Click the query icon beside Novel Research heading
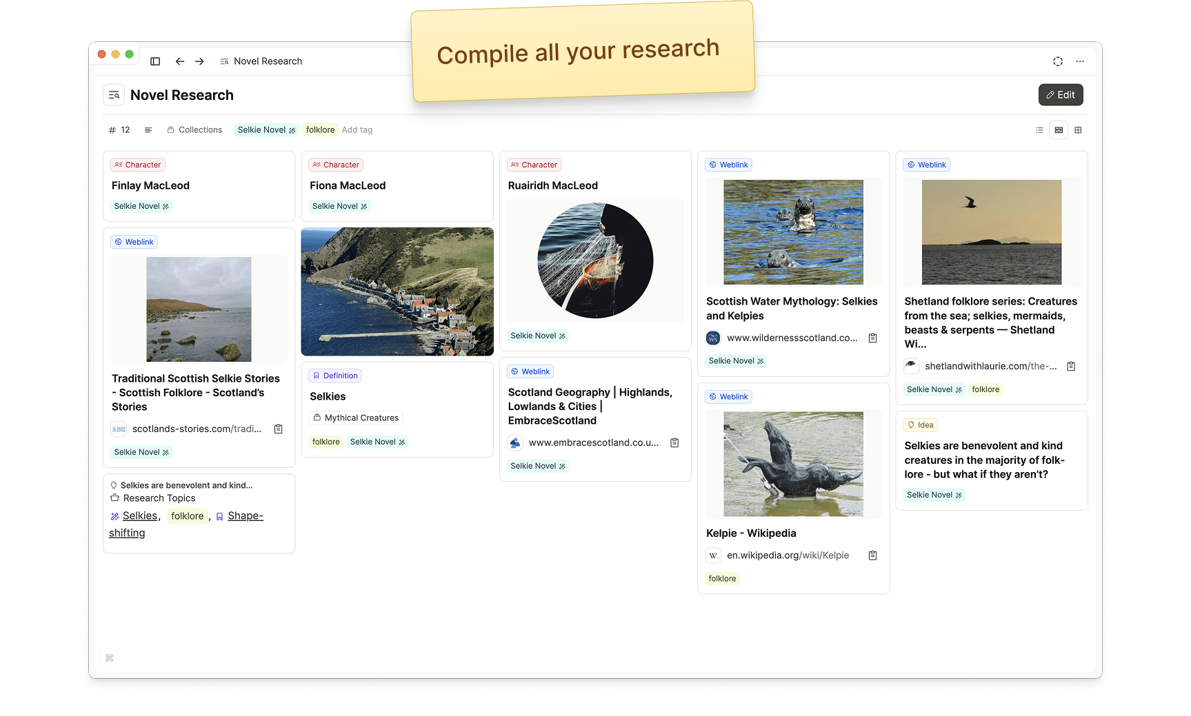This screenshot has width=1191, height=716. [114, 95]
